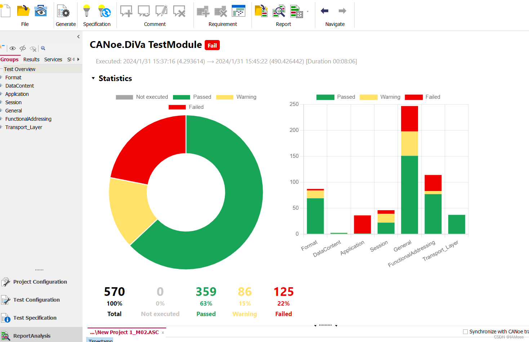Click the reply comment bubble icon
Screen dimensions: 529x342
[x=144, y=11]
